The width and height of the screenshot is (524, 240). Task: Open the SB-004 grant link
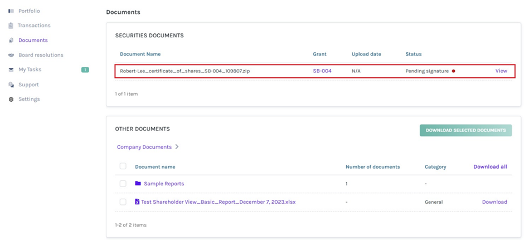322,71
